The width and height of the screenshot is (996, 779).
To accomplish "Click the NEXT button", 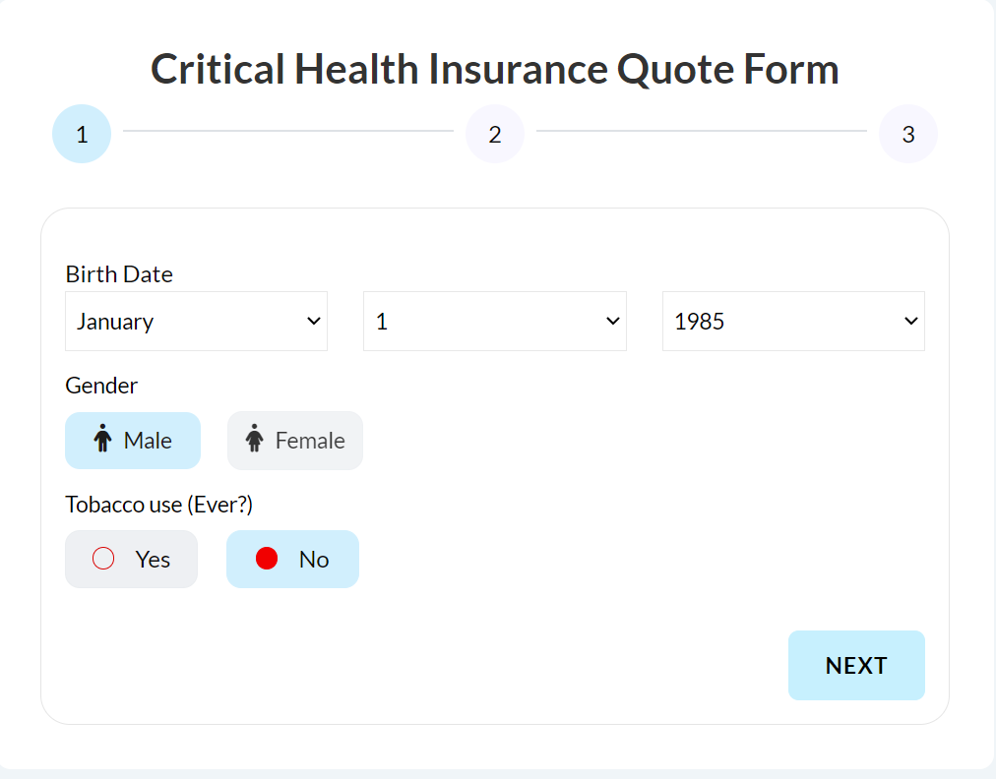I will pos(856,665).
